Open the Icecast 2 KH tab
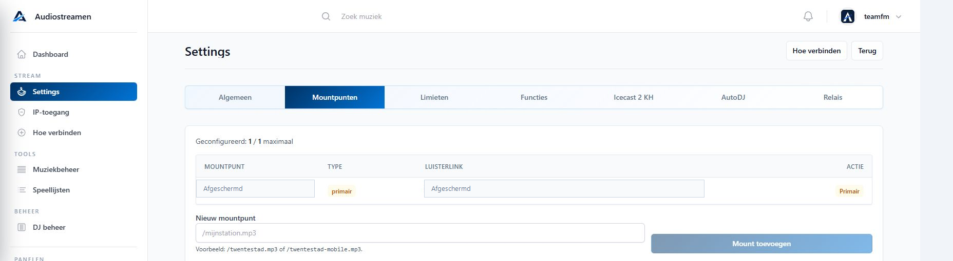The image size is (953, 261). point(634,97)
